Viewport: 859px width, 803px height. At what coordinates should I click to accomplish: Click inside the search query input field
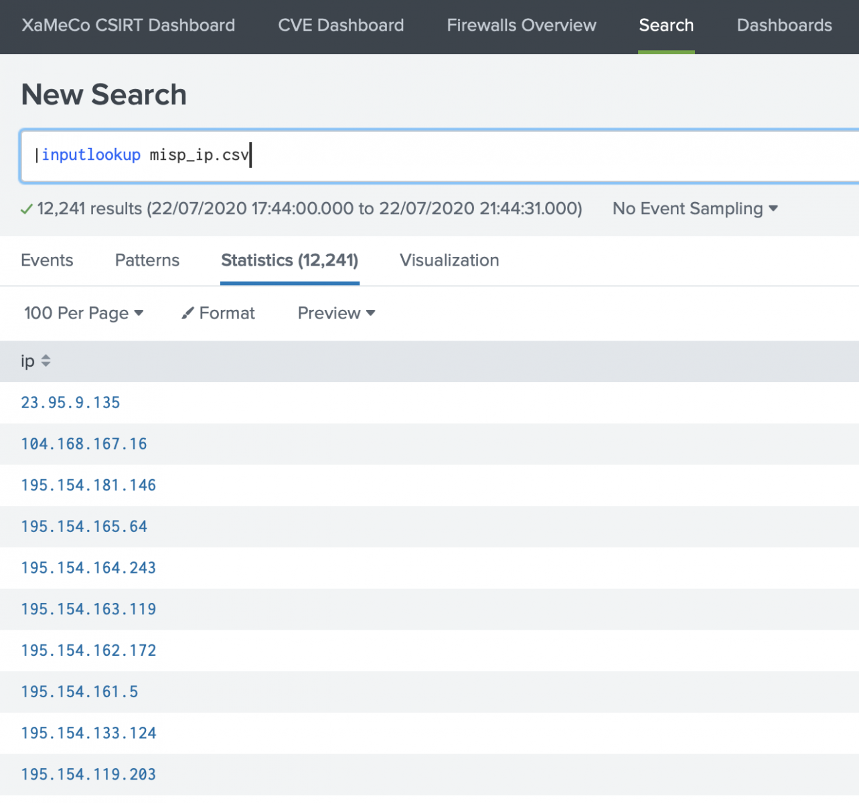coord(469,156)
